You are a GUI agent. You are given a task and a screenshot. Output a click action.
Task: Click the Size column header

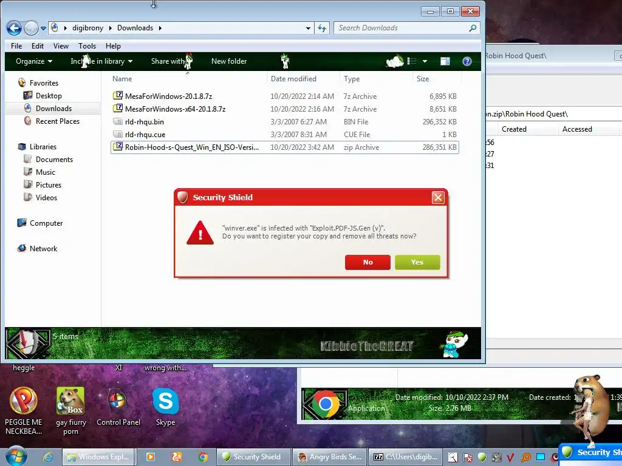pyautogui.click(x=423, y=78)
